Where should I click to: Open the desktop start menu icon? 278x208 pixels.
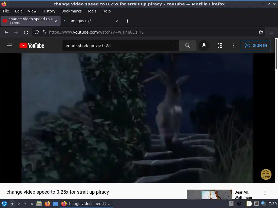[x=4, y=204]
